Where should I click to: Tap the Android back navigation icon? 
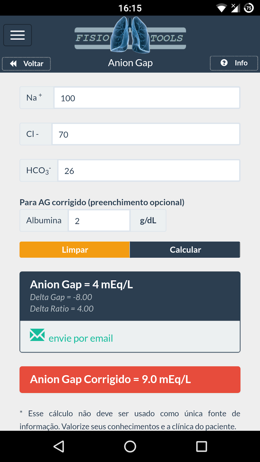[x=59, y=446]
